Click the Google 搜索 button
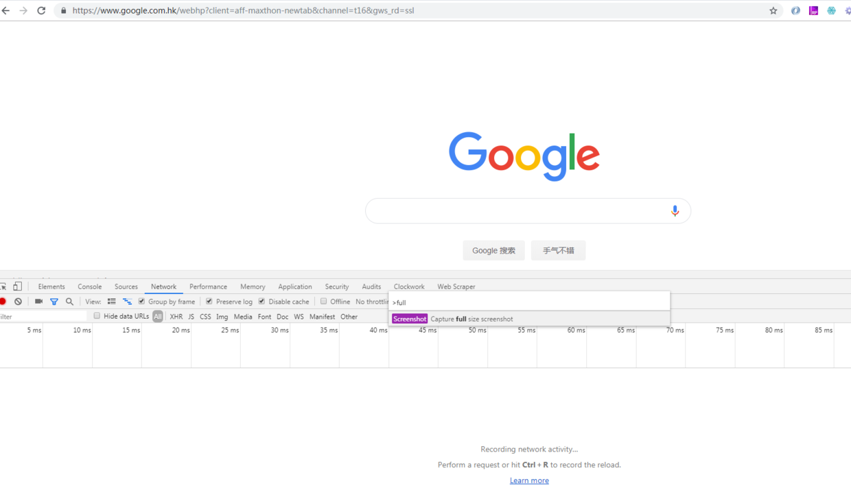The width and height of the screenshot is (851, 492). coord(494,251)
